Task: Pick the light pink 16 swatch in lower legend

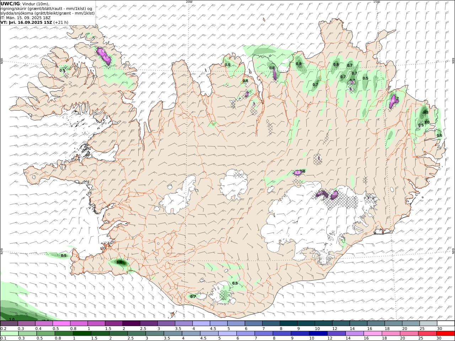Action: [x=372, y=334]
